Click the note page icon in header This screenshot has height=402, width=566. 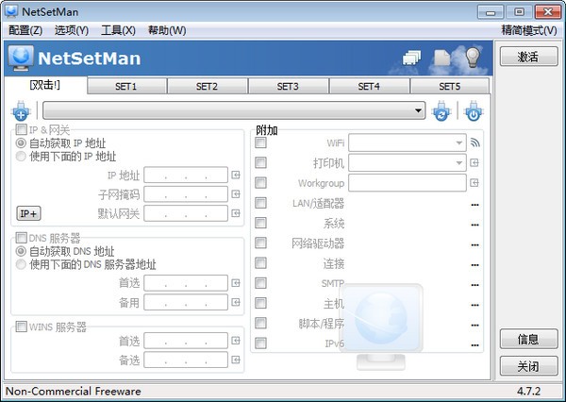[x=441, y=59]
